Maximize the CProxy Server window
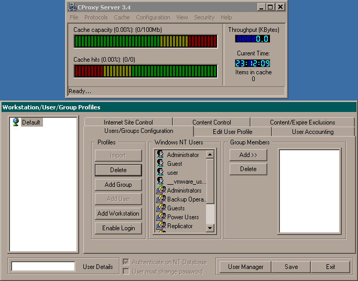The image size is (358, 281). tap(270, 7)
